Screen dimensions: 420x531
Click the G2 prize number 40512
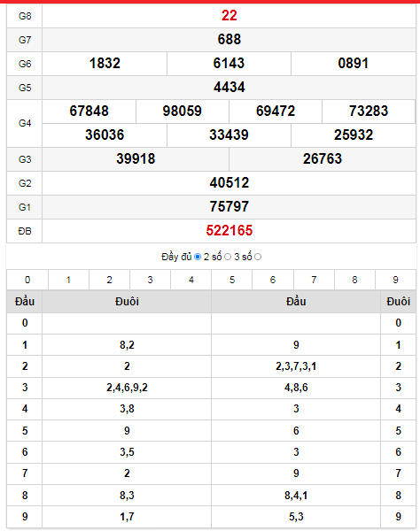(x=229, y=183)
